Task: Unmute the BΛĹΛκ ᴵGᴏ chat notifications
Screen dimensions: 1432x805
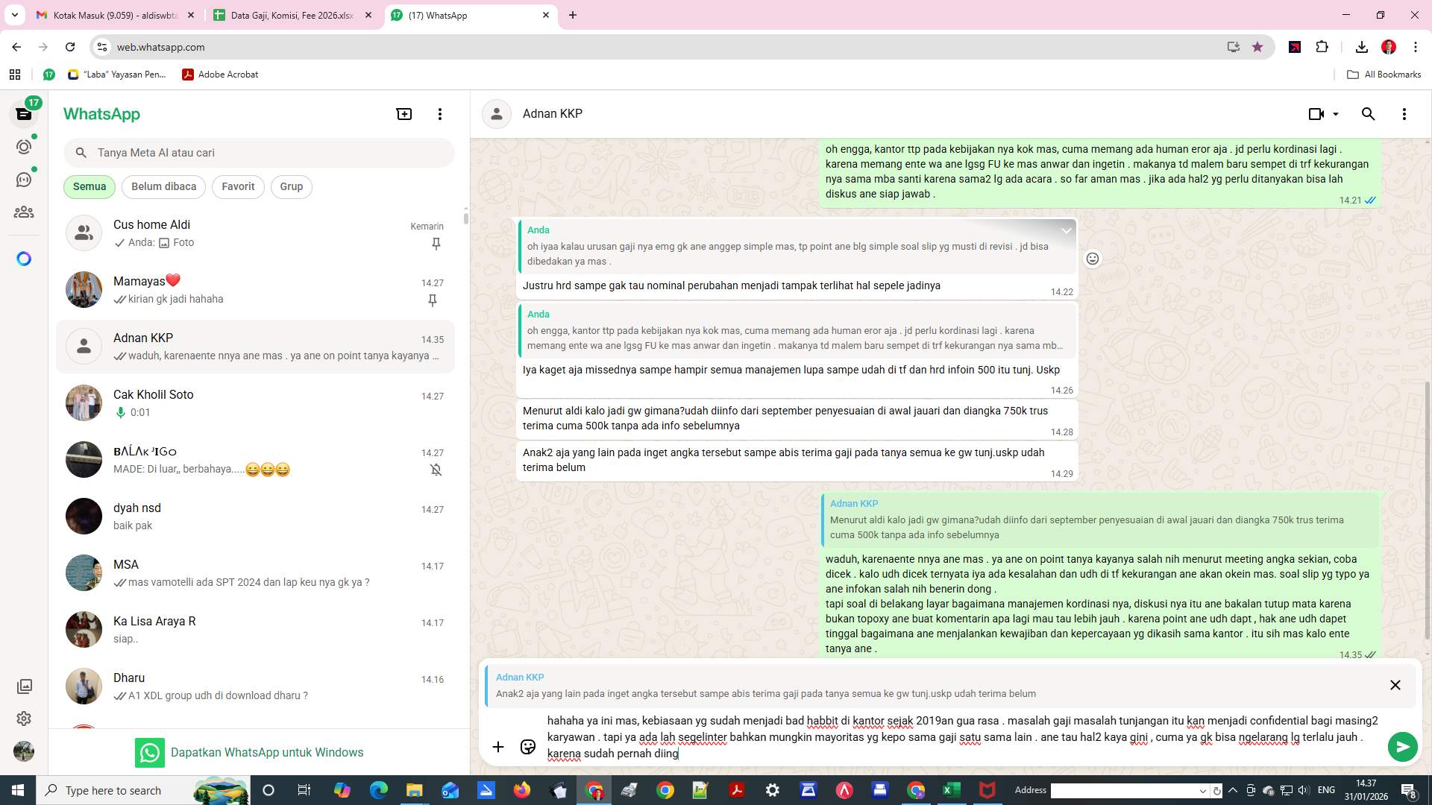Action: (x=436, y=470)
